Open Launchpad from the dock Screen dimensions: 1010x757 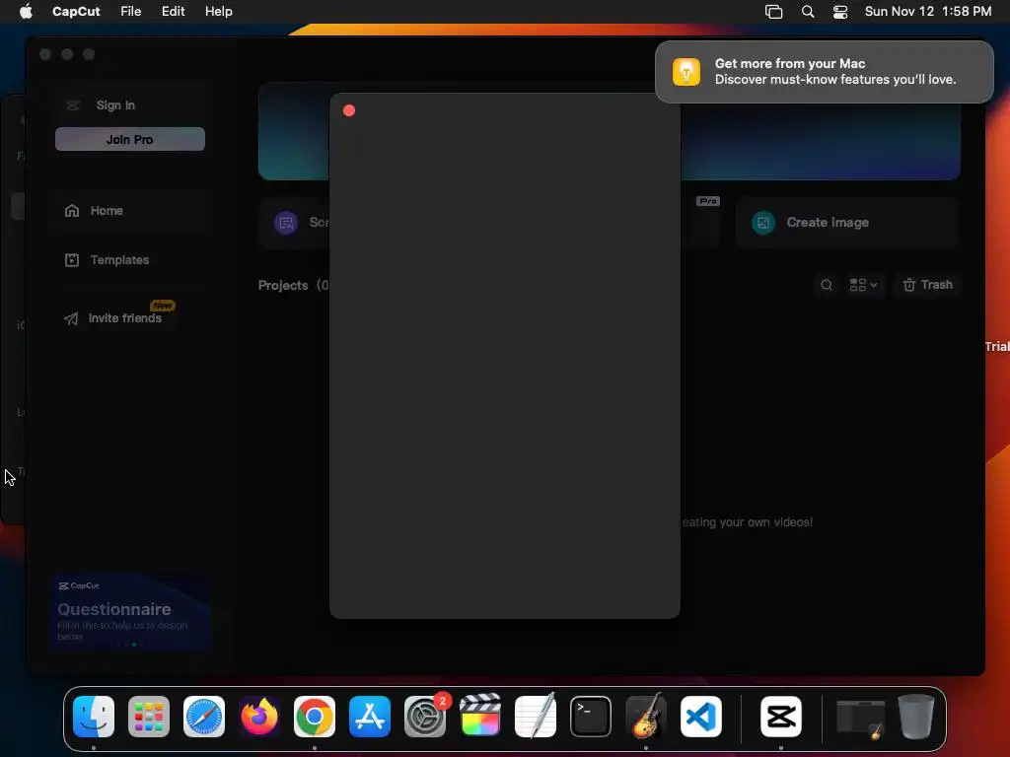pyautogui.click(x=149, y=717)
